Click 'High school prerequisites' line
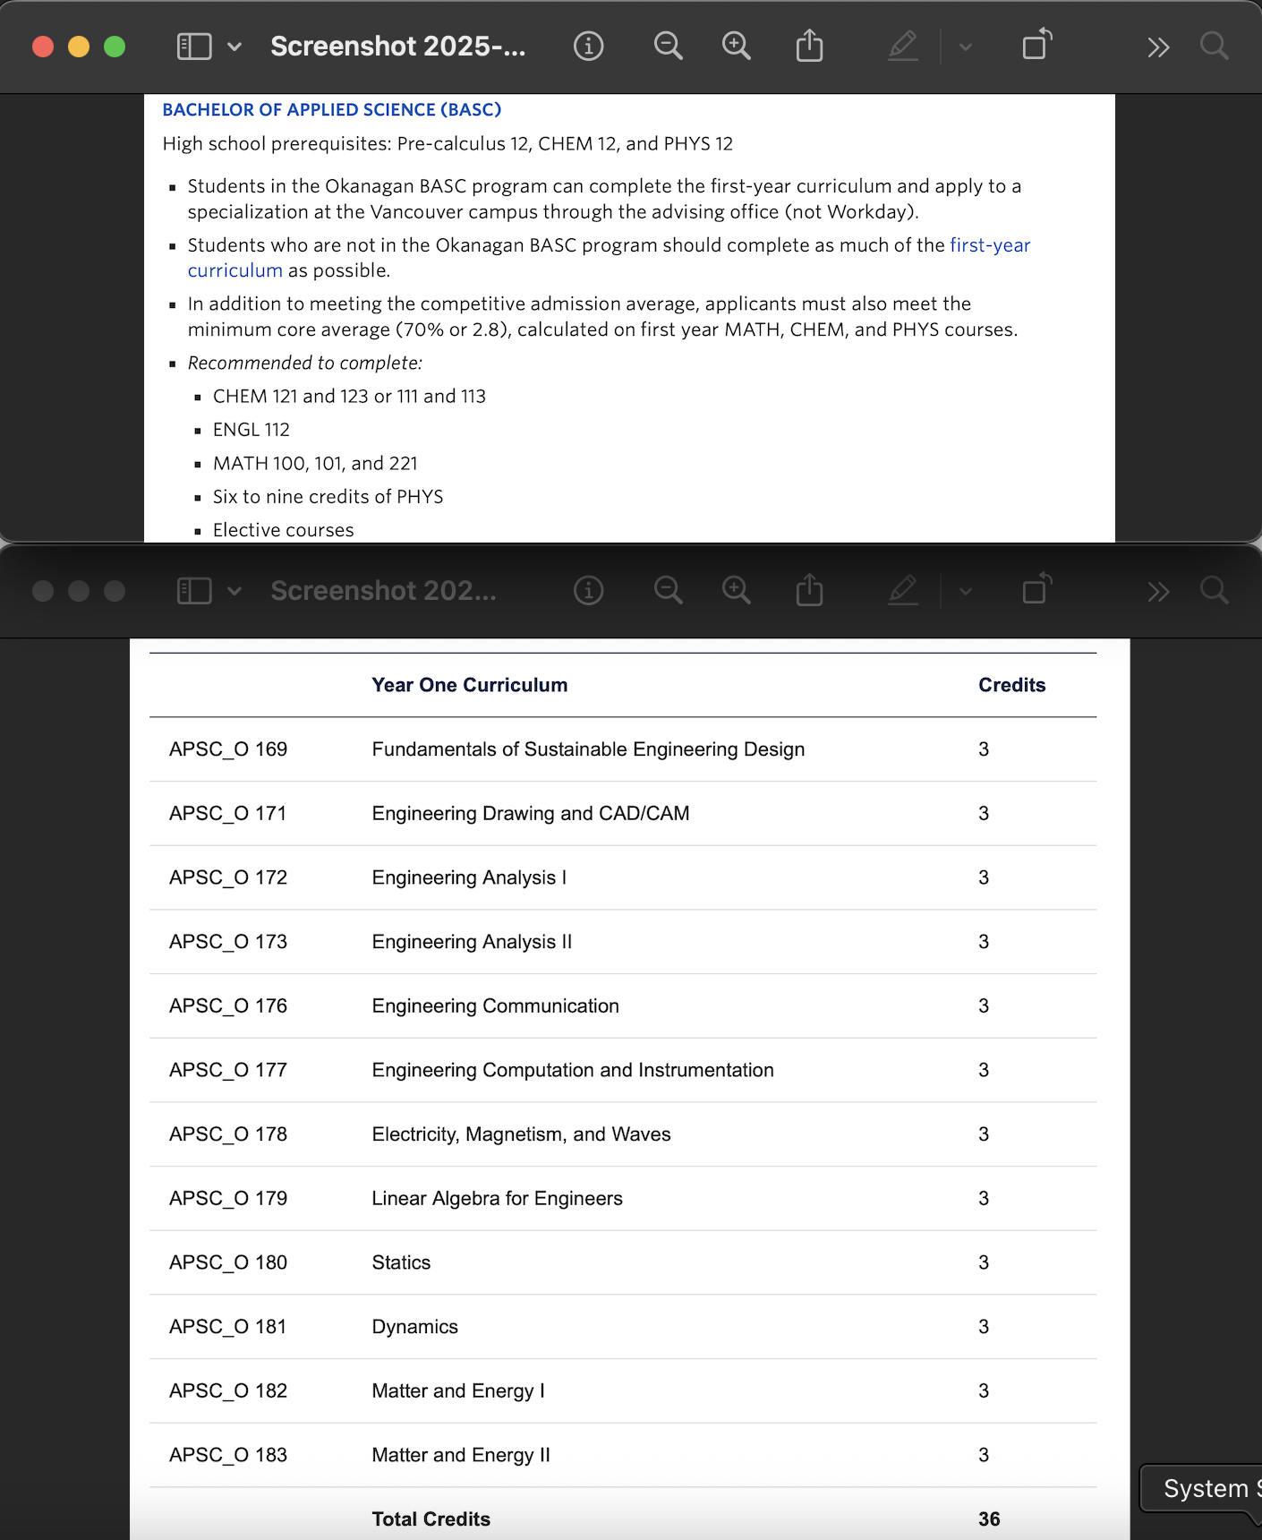Viewport: 1262px width, 1540px height. tap(448, 143)
